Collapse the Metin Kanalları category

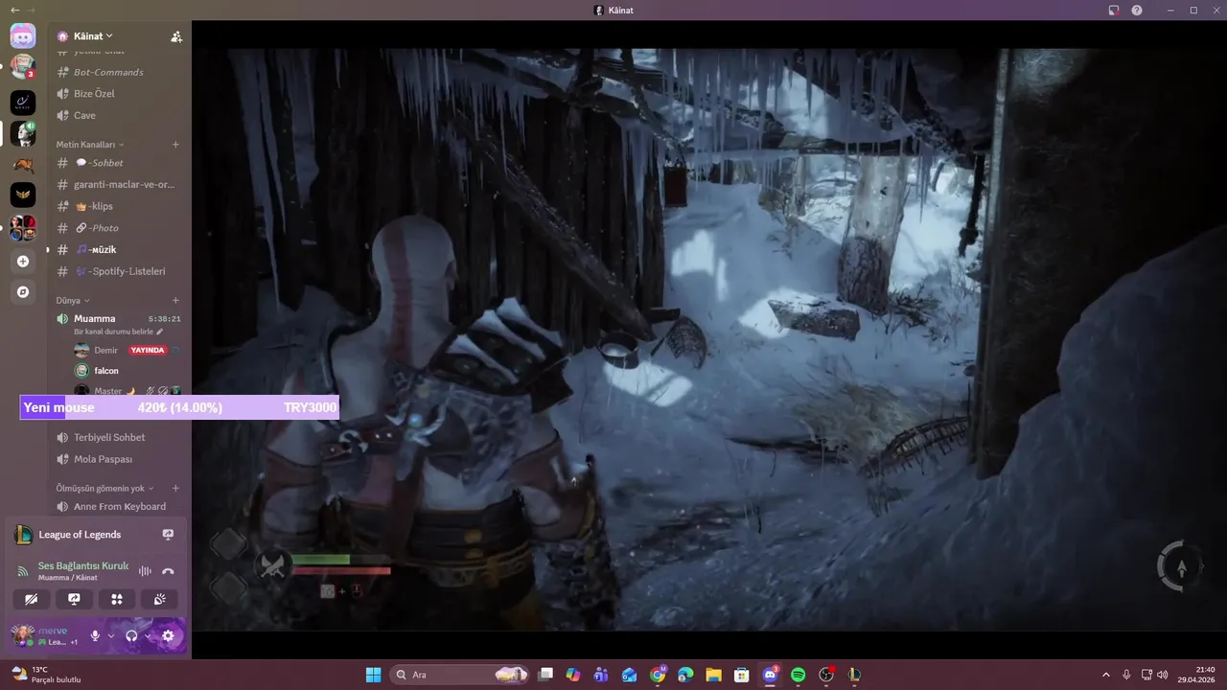coord(90,145)
